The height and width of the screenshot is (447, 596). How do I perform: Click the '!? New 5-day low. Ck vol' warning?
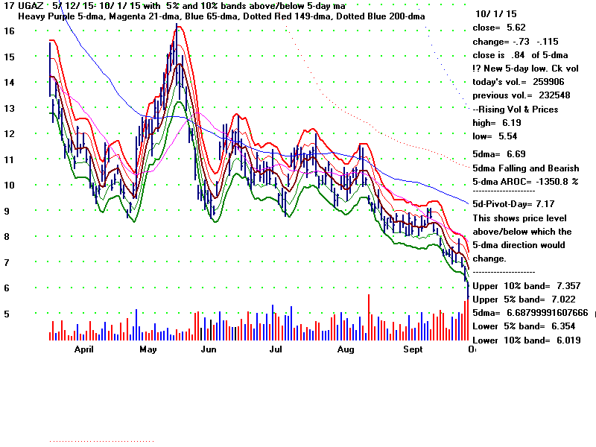(x=525, y=69)
